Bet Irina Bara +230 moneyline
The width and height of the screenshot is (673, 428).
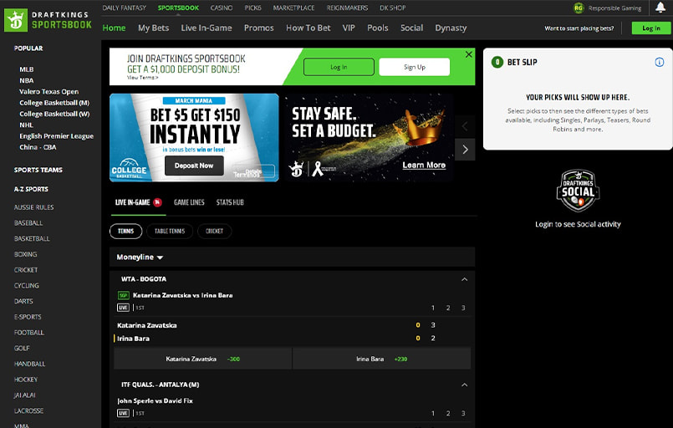(381, 359)
